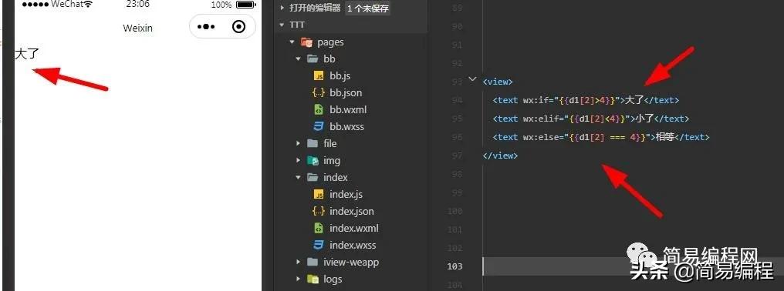The image size is (784, 291).
Task: Place cursor on active line 103
Action: pos(633,266)
